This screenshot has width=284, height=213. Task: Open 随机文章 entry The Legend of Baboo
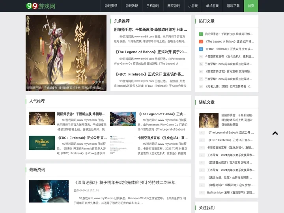pos(230,133)
